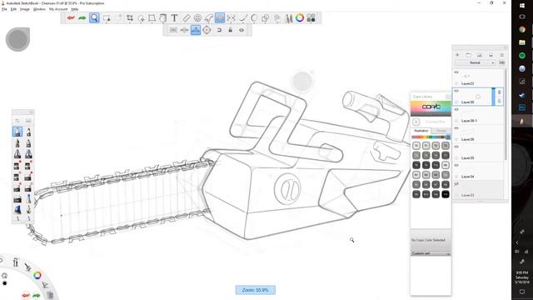Toggle the Symmetry tool
Image resolution: width=533 pixels, height=300 pixels.
[x=232, y=18]
